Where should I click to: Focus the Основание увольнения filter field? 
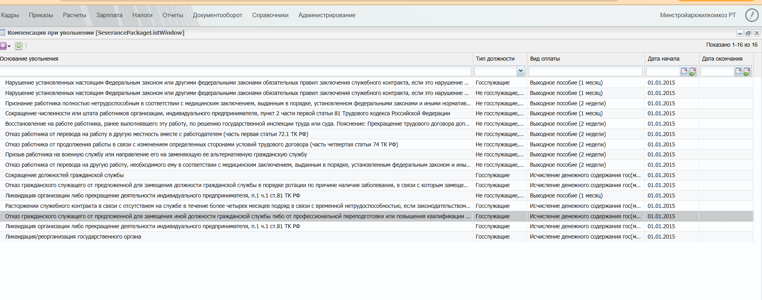coord(235,71)
